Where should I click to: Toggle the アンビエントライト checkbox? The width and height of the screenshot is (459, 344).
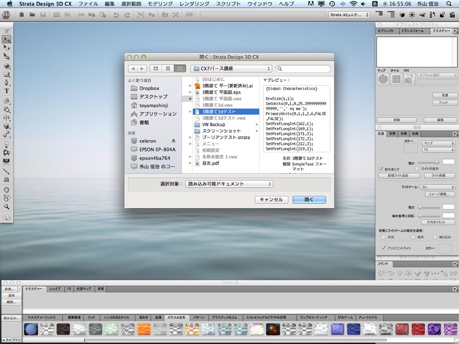coord(383,248)
